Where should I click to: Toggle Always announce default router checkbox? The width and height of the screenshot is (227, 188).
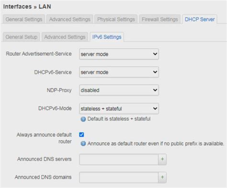81,135
